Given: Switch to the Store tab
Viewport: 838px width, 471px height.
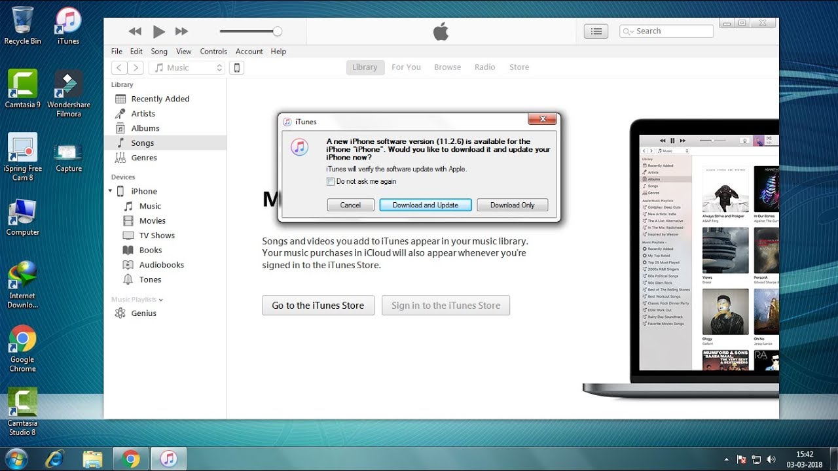Looking at the screenshot, I should tap(519, 67).
